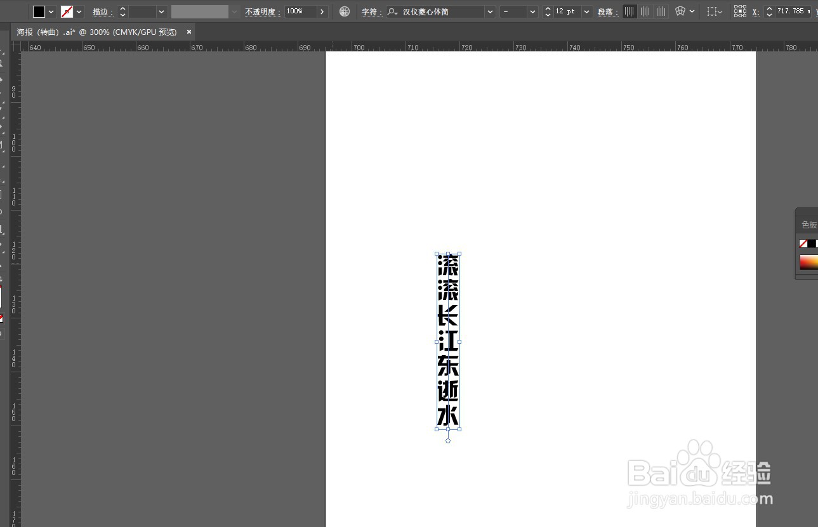The image size is (818, 527).
Task: Open the align options grid icon
Action: point(740,11)
